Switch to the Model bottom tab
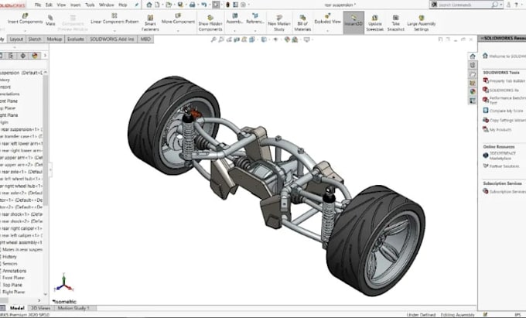 click(17, 308)
